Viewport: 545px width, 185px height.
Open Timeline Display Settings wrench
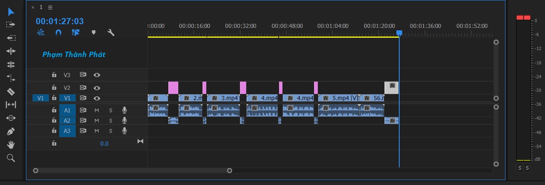111,32
